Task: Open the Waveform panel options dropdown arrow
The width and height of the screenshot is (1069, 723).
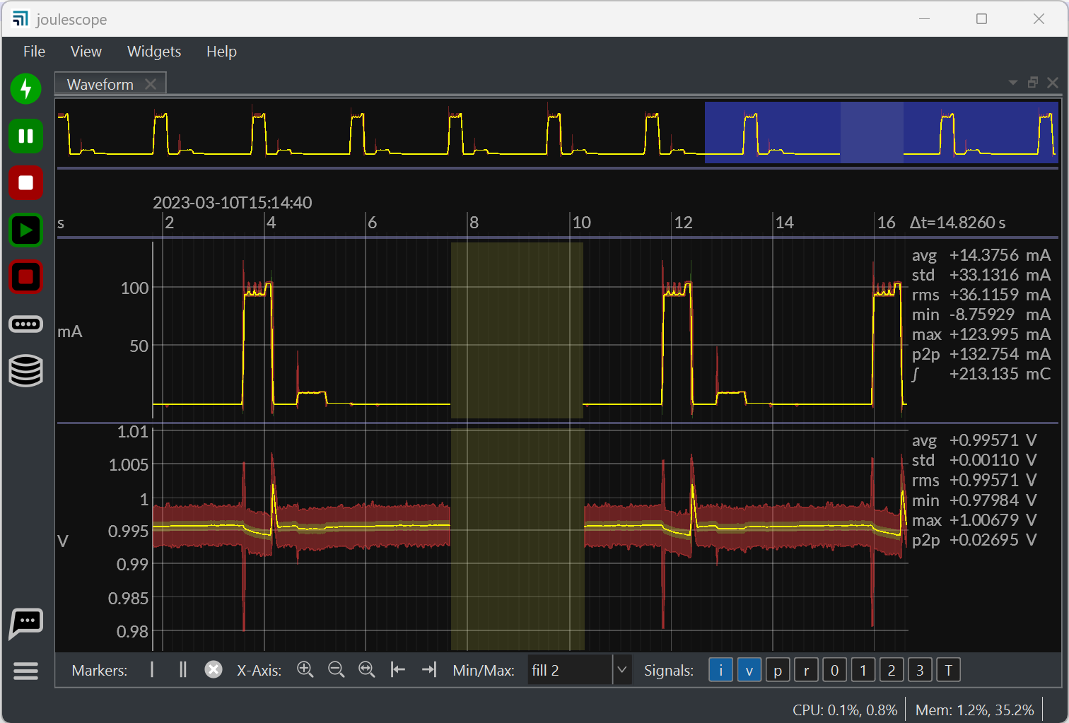Action: pyautogui.click(x=1012, y=82)
